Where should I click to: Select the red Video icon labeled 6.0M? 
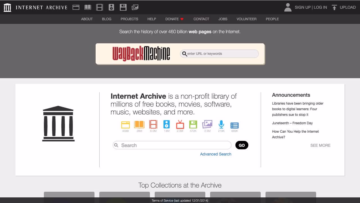(153, 124)
